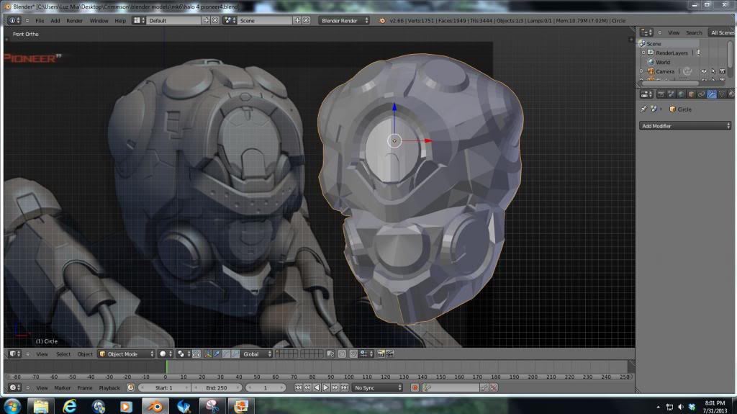Click the Blender logo in info header
The width and height of the screenshot is (737, 414).
tap(381, 21)
